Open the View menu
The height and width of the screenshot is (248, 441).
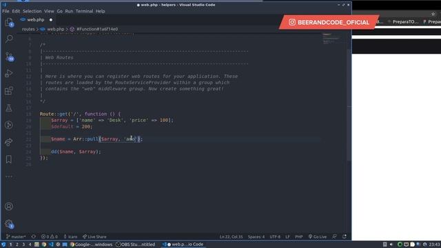[x=49, y=11]
